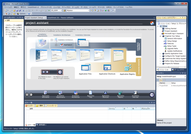Click the Save icon in the toolbar
This screenshot has height=134, width=191.
click(x=17, y=10)
